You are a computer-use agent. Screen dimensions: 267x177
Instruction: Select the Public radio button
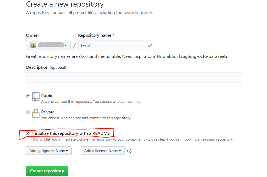[x=28, y=95]
